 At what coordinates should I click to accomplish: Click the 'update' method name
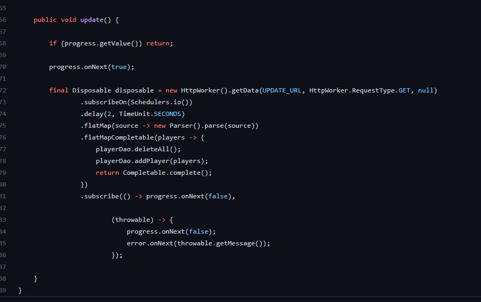(x=91, y=20)
